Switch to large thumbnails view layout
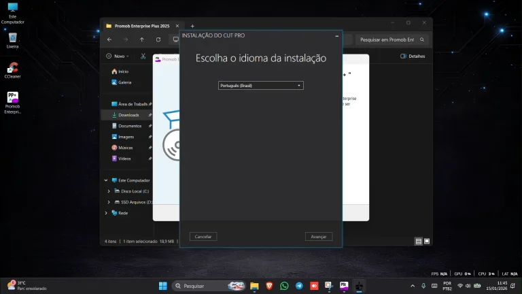 [x=427, y=241]
